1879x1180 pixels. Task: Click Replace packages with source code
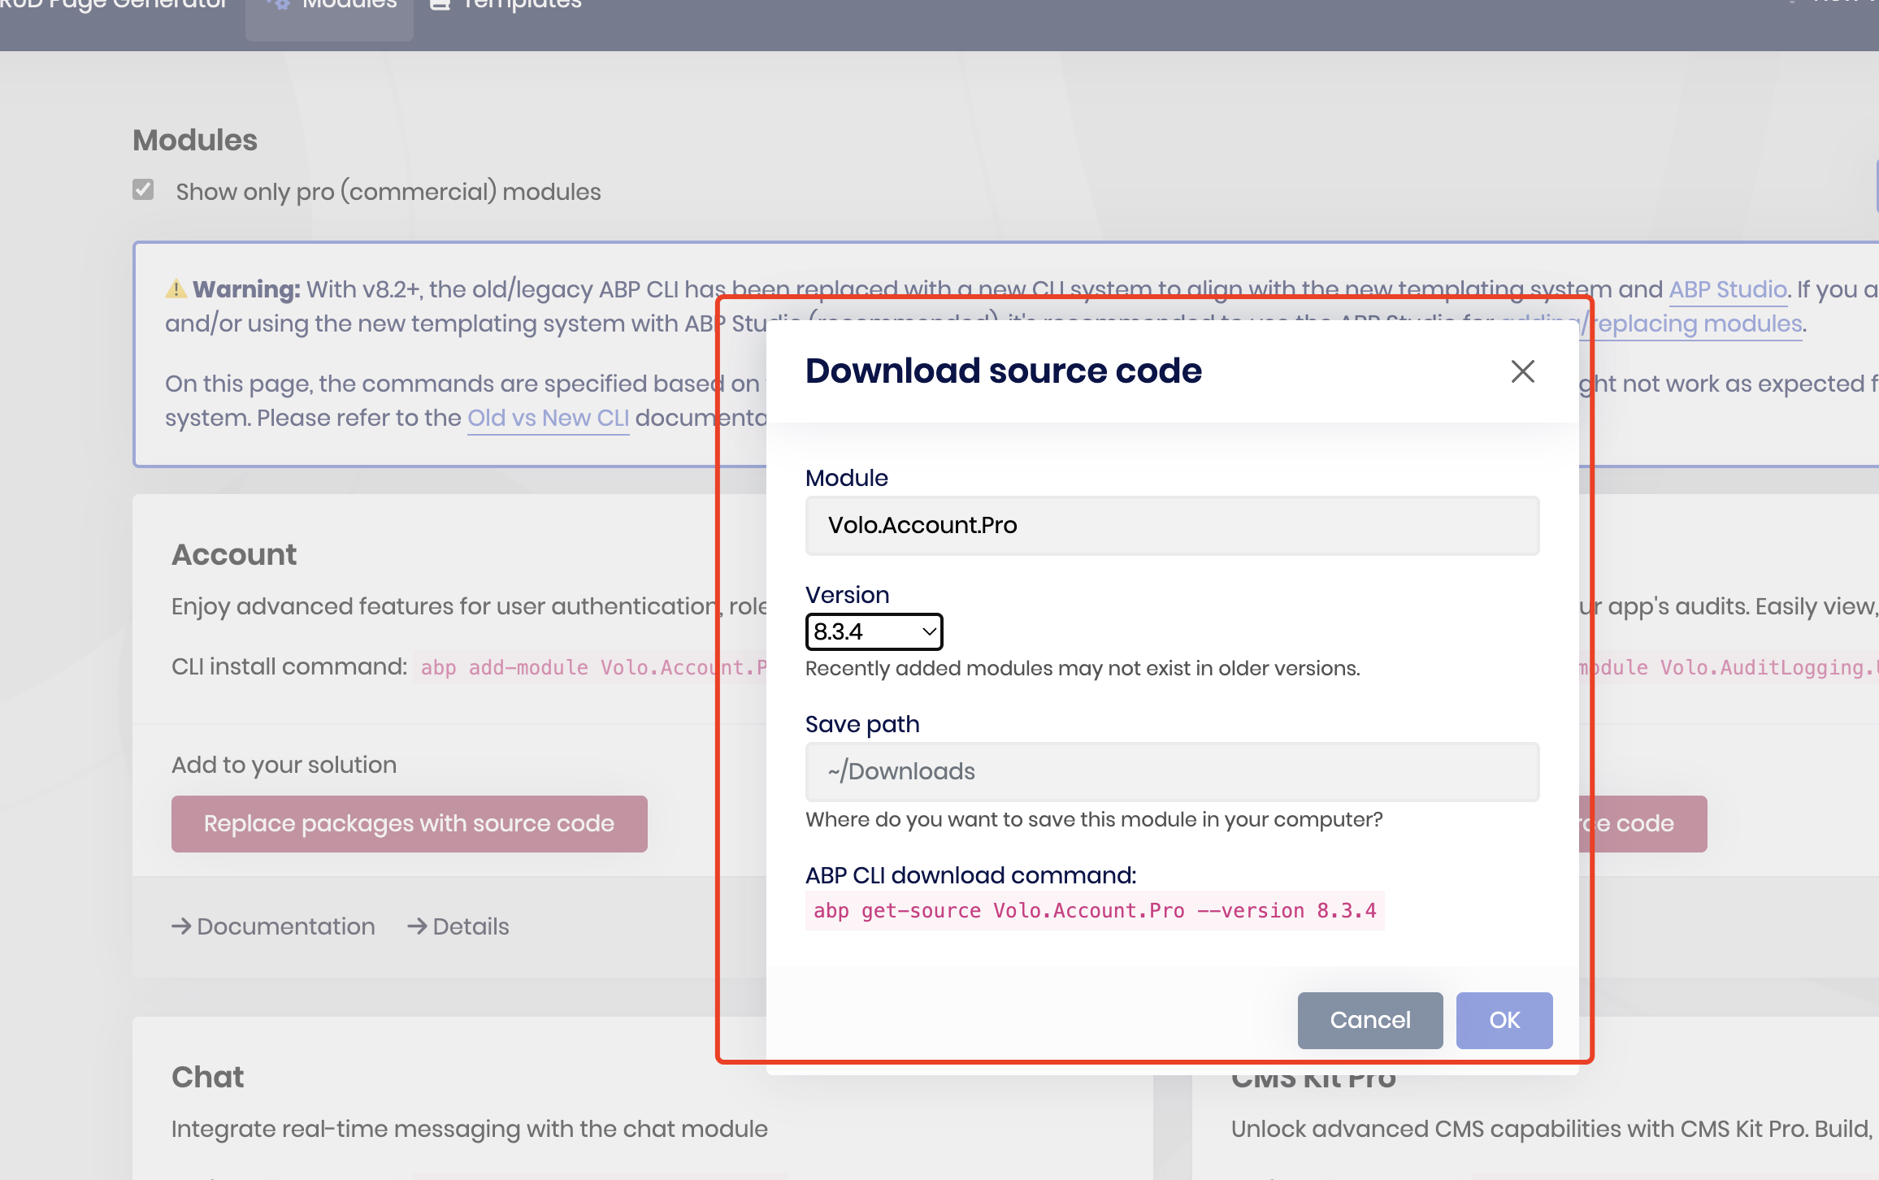point(409,823)
